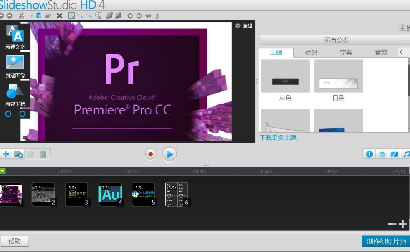
Task: Select timeline slide 1 Premiere thumbnail
Action: (11, 194)
